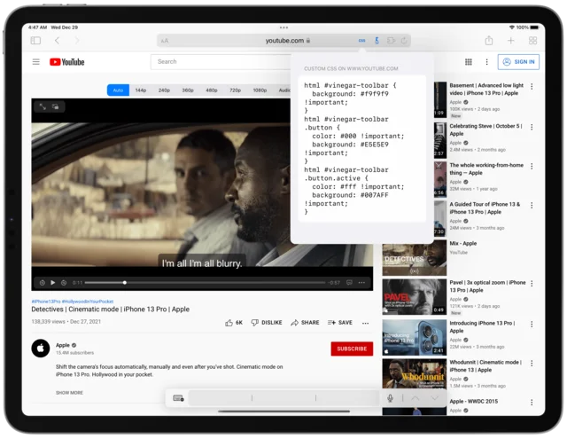Tap the keyboard icon in the shortcut bar
This screenshot has height=439, width=567.
click(179, 398)
